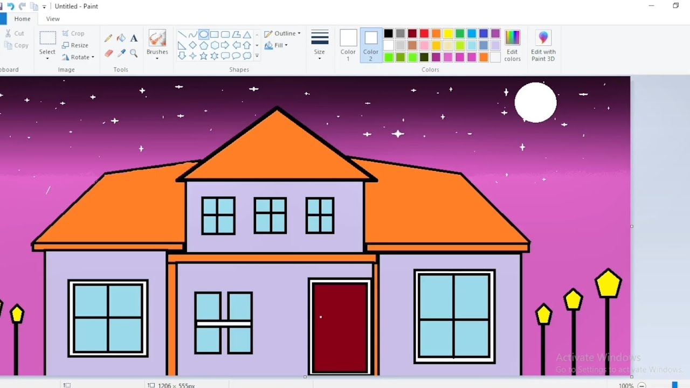Pick the purple color swatch
Viewport: 690px width, 388px height.
pos(495,33)
